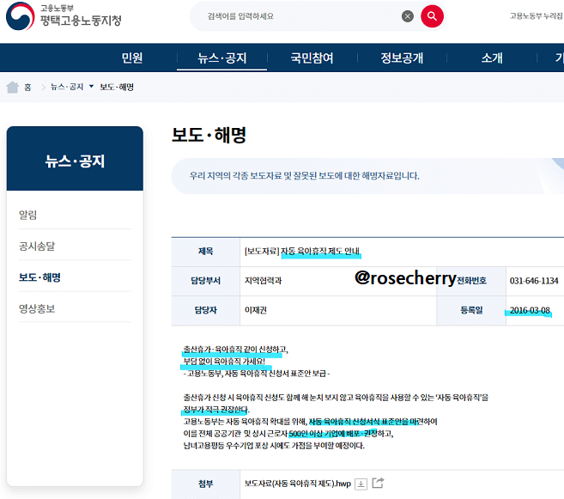
Task: Clear search text with the X icon
Action: pos(408,16)
